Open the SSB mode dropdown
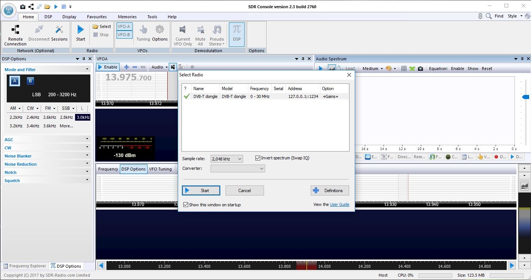Image resolution: width=531 pixels, height=280 pixels. pos(68,108)
